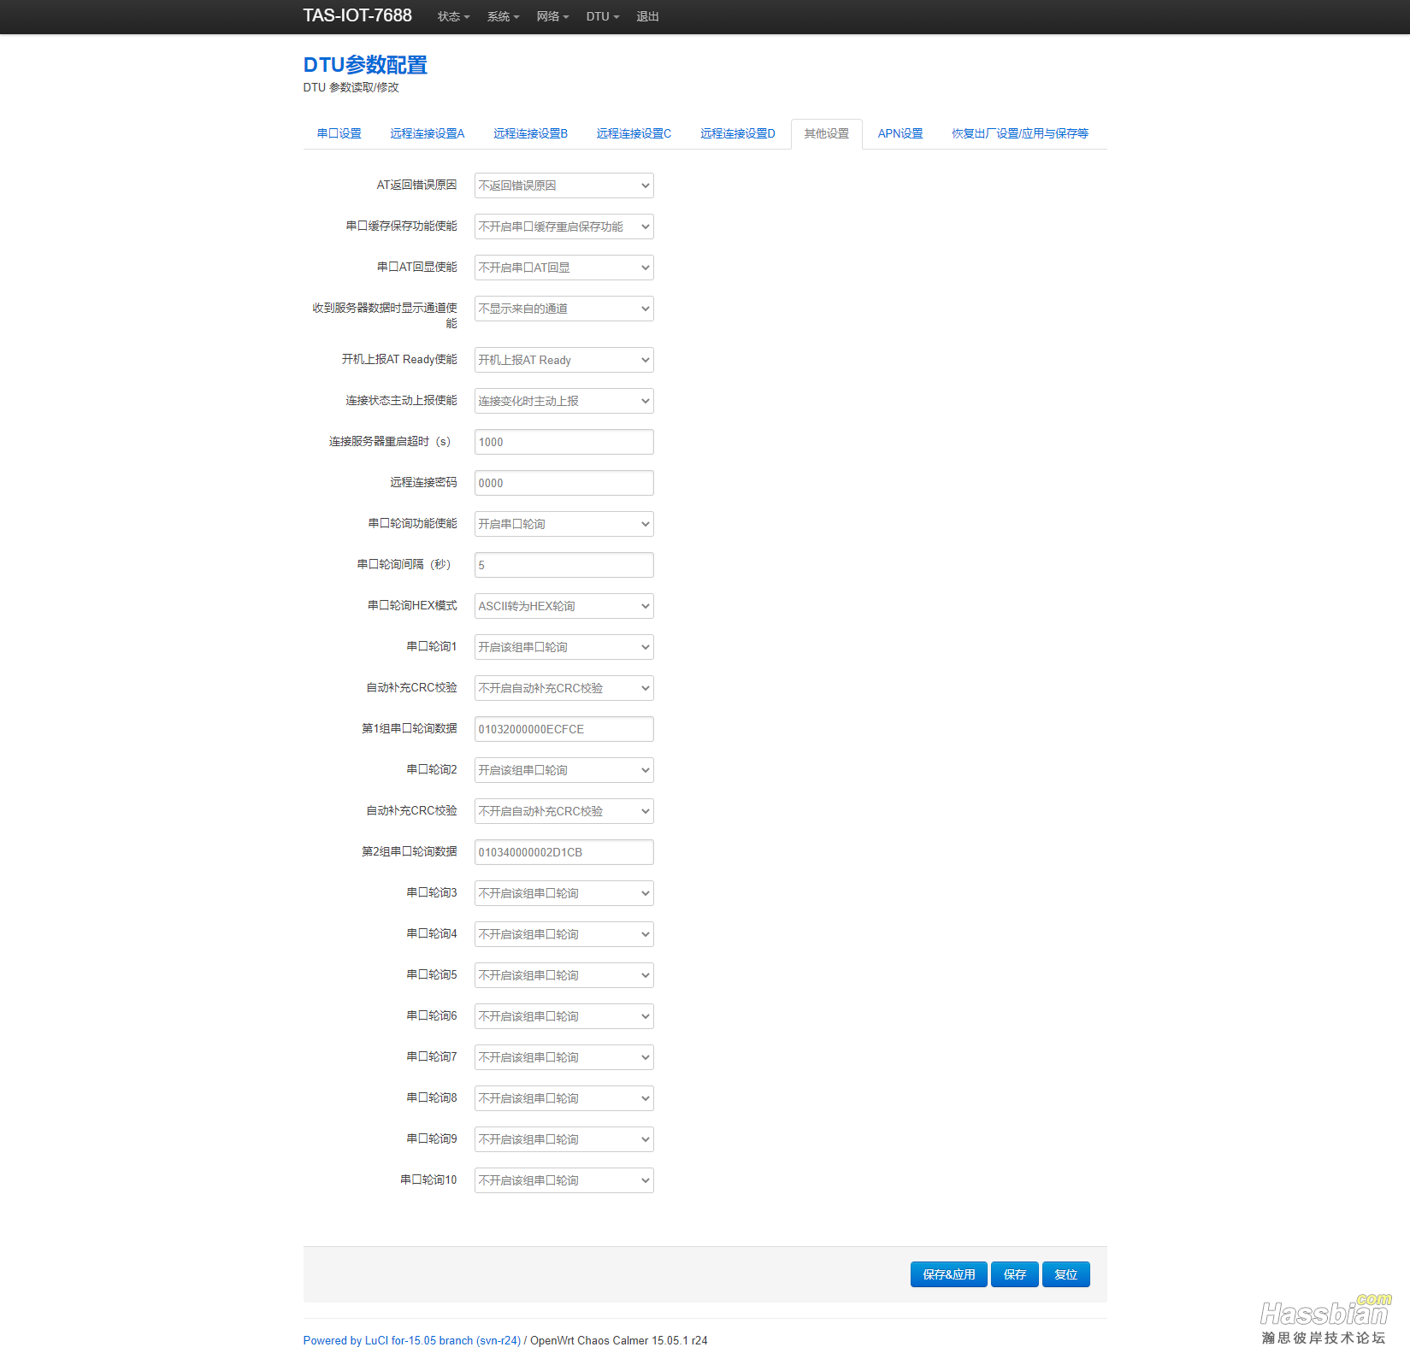The width and height of the screenshot is (1410, 1353).
Task: Open the 串口轮询10 dropdown
Action: (564, 1180)
